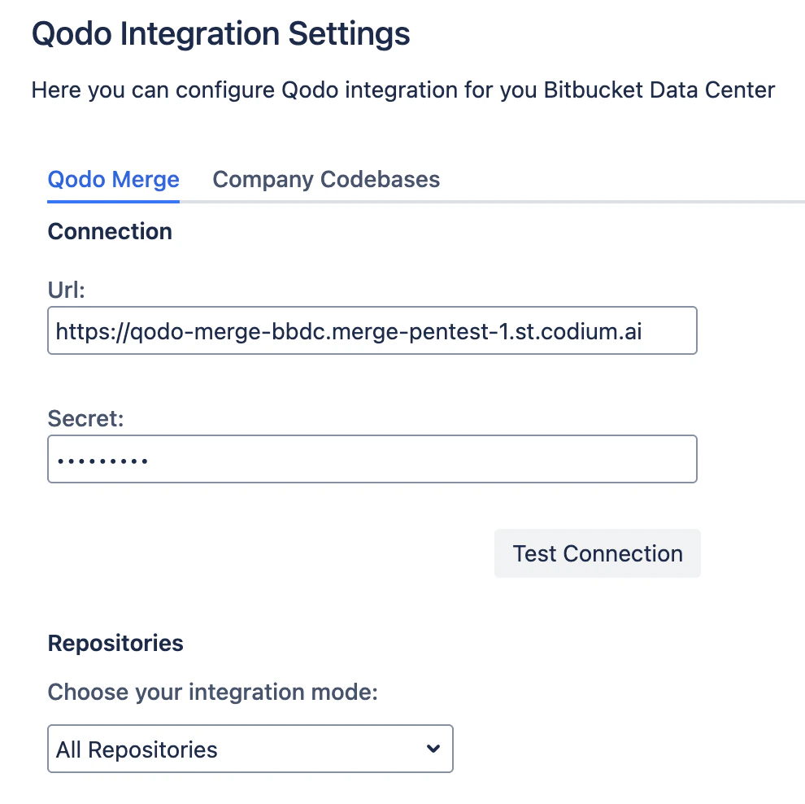Click the Qodo Integration Settings title

coord(220,33)
